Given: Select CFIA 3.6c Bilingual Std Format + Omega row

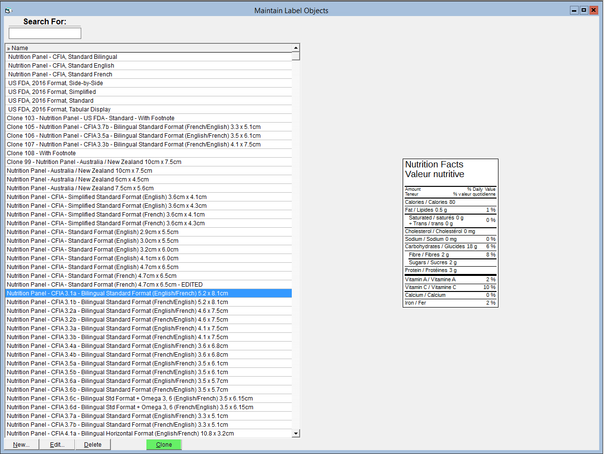Looking at the screenshot, I should click(x=149, y=399).
